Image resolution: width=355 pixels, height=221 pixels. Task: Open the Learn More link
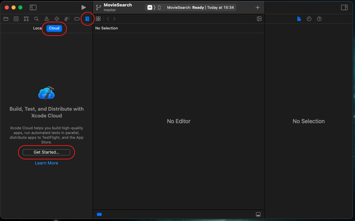tap(46, 163)
